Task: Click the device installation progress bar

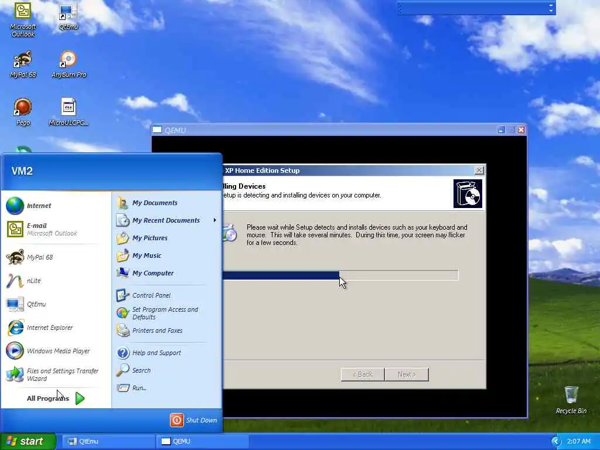Action: (340, 275)
